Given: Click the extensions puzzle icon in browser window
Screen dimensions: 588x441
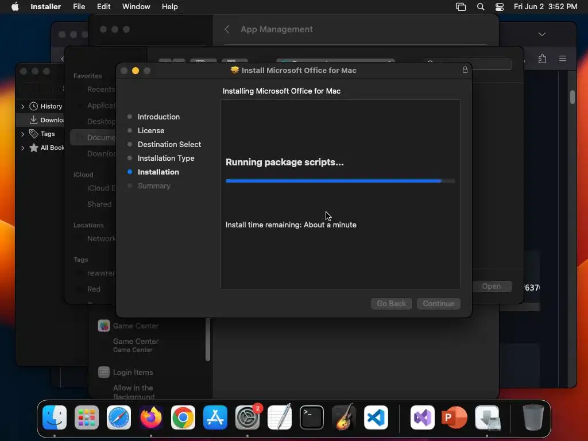Looking at the screenshot, I should [x=542, y=59].
